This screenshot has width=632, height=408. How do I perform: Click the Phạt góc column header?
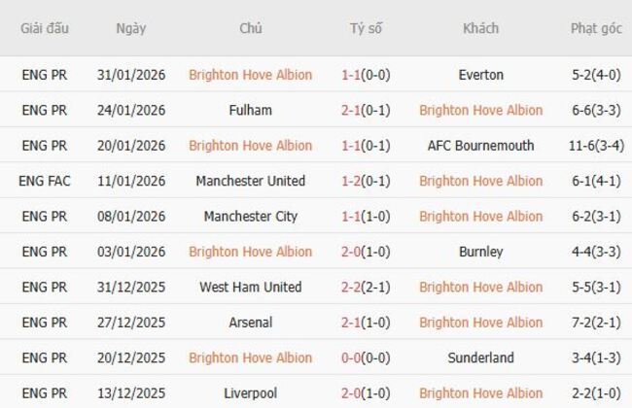[596, 28]
